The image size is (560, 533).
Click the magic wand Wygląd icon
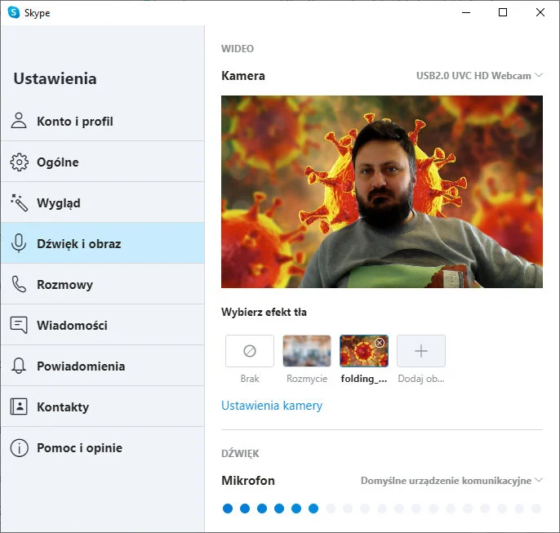pyautogui.click(x=19, y=202)
